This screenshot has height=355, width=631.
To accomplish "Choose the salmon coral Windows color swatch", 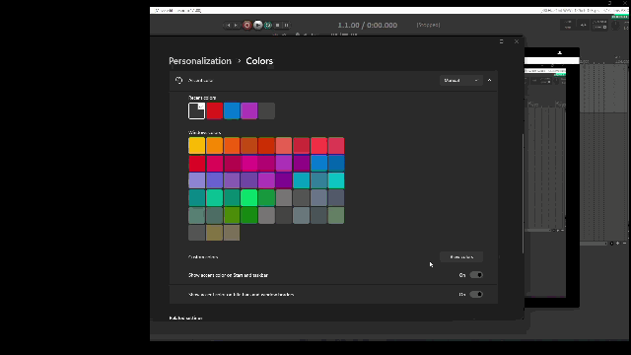I will click(x=284, y=146).
